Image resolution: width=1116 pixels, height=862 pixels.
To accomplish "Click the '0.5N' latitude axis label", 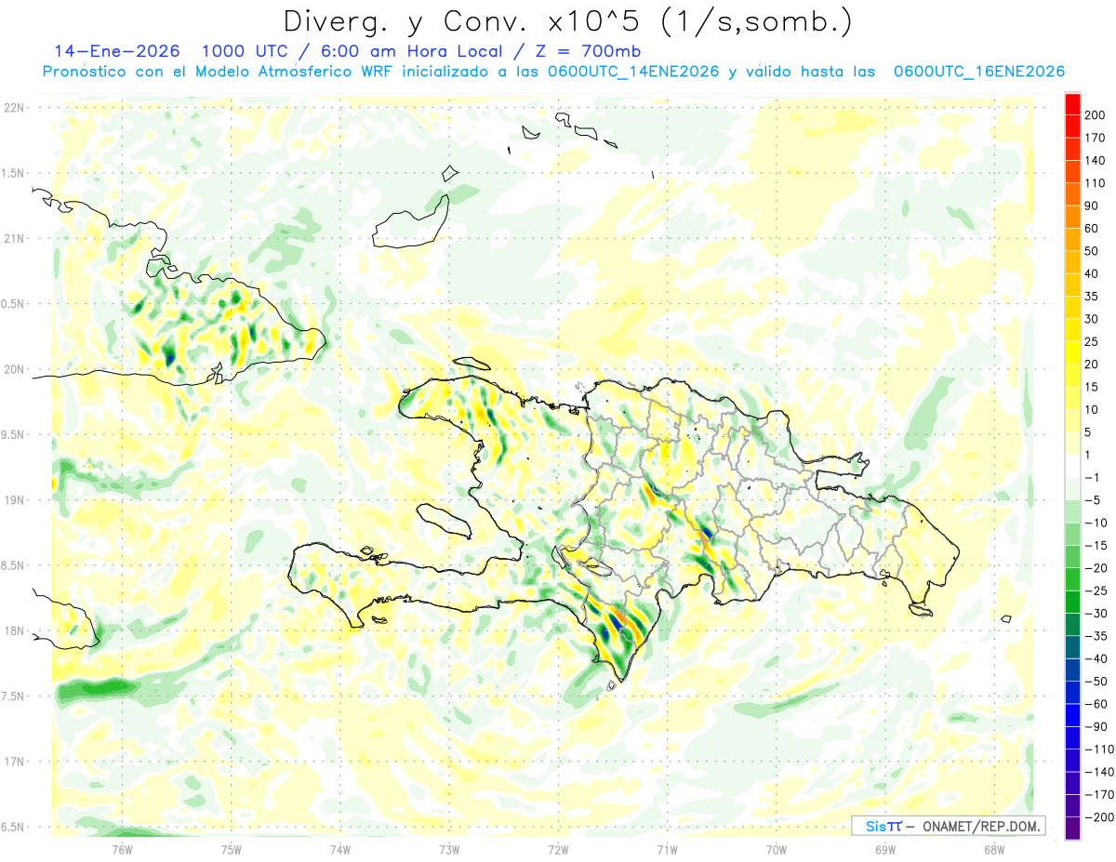I will [13, 304].
